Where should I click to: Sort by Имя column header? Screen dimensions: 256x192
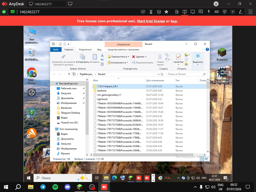95,80
